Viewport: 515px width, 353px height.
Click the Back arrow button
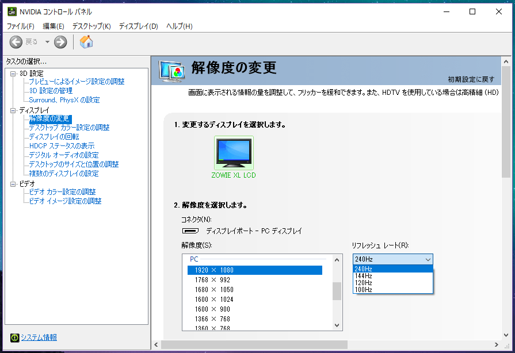16,42
